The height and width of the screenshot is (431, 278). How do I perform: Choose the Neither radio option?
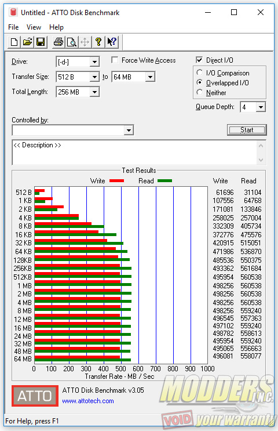click(x=199, y=93)
